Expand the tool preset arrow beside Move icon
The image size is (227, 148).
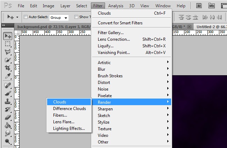point(17,17)
